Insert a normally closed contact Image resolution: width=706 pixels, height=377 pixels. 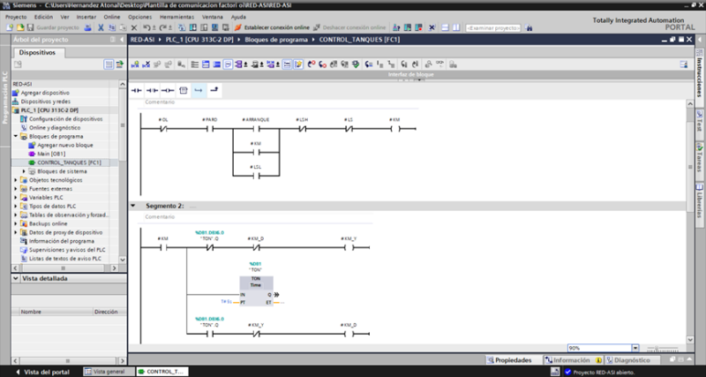click(152, 91)
